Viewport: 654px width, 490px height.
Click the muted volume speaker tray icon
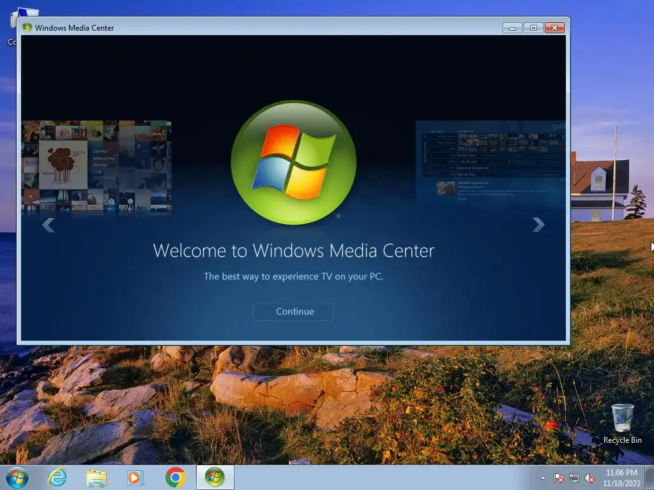pos(589,478)
